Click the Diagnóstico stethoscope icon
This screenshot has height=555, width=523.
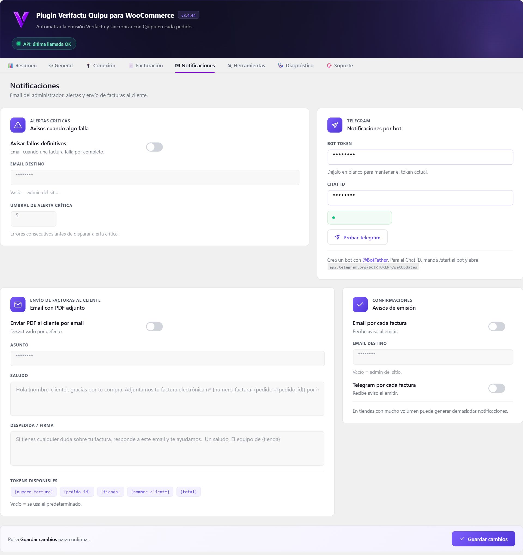pos(281,66)
